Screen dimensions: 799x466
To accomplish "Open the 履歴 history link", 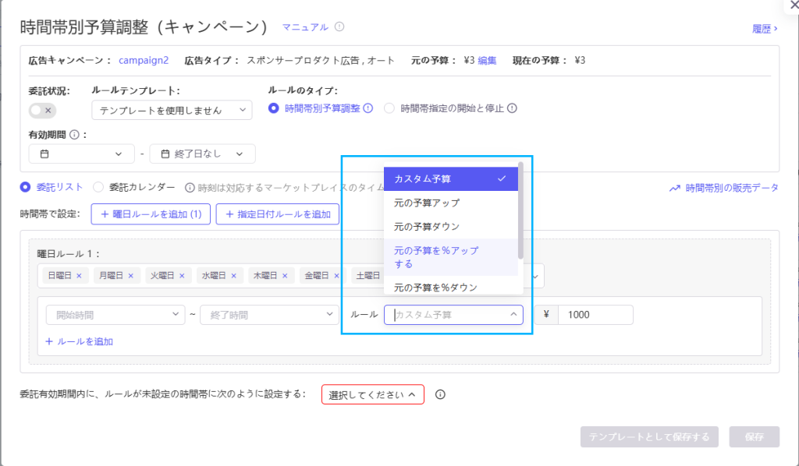I will point(765,29).
